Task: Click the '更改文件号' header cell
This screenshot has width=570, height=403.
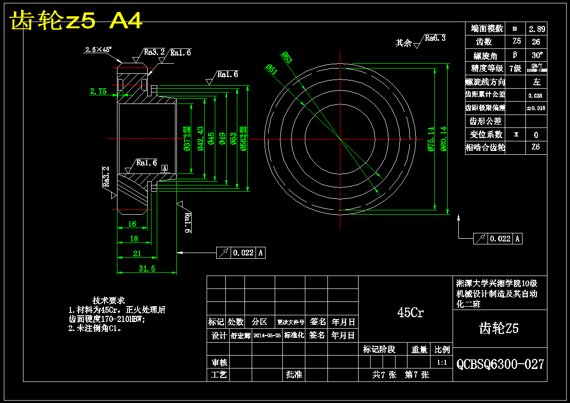Action: [291, 322]
